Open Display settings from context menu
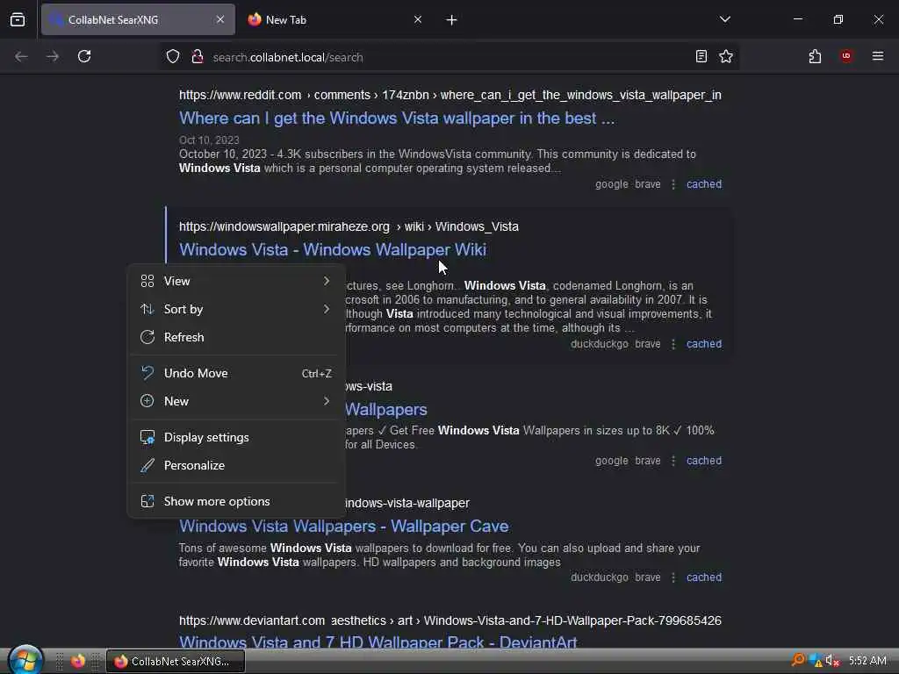Screen dimensions: 899x674 click(235, 437)
